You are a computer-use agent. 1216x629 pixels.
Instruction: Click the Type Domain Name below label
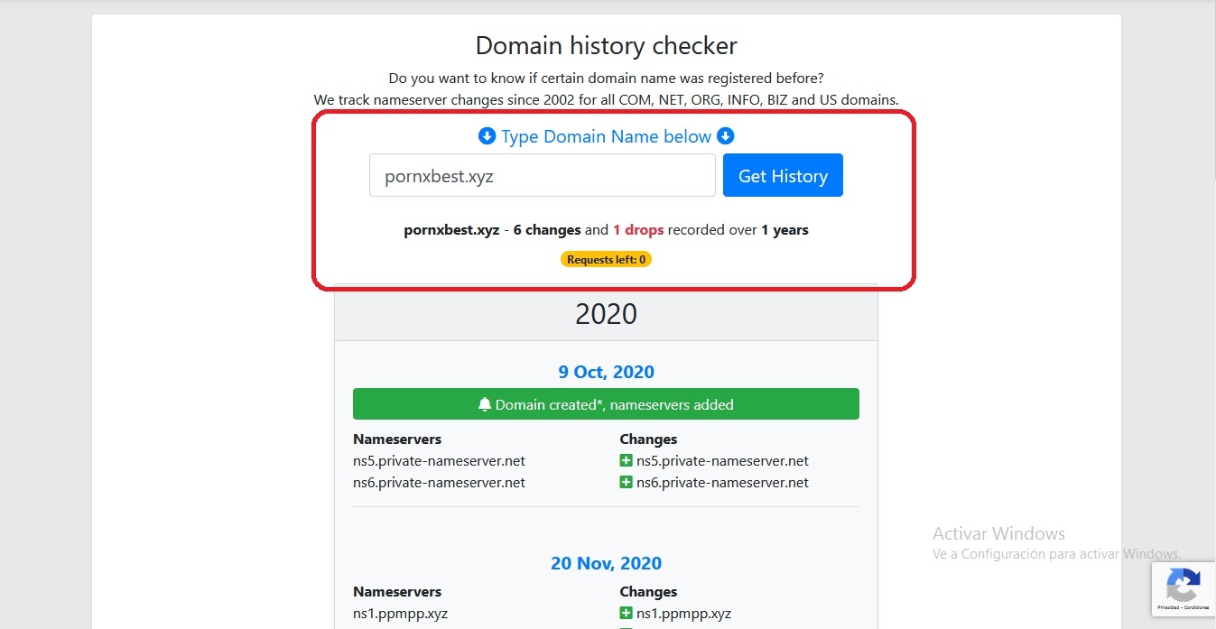pos(606,136)
